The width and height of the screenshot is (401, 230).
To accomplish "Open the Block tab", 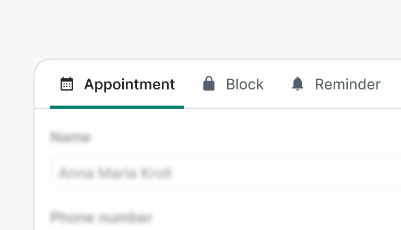I will [233, 85].
